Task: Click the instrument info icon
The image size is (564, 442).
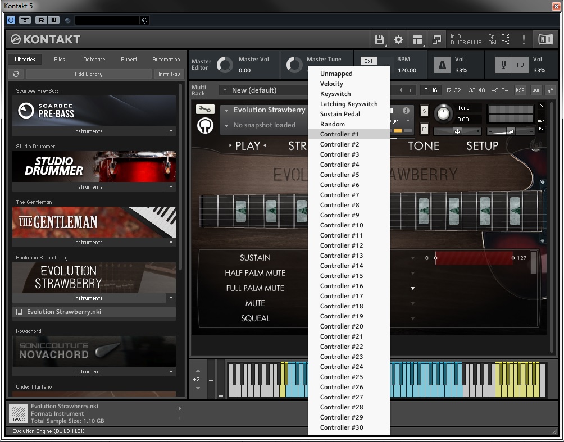Action: tap(406, 111)
